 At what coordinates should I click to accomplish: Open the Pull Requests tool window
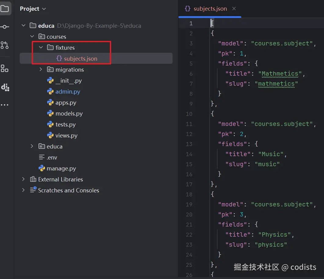5,45
